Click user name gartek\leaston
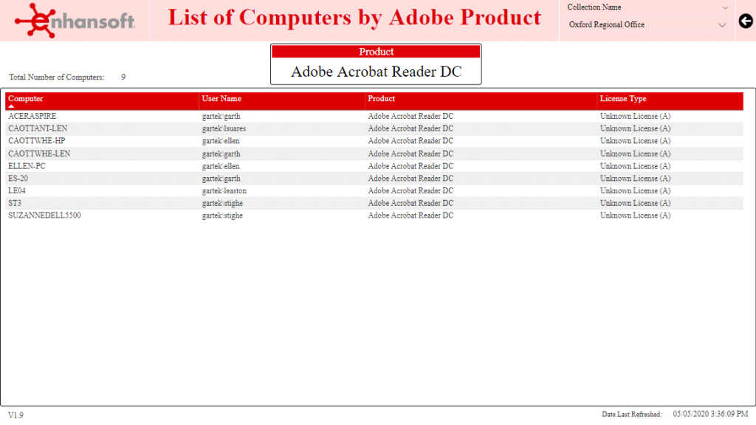 (x=224, y=191)
